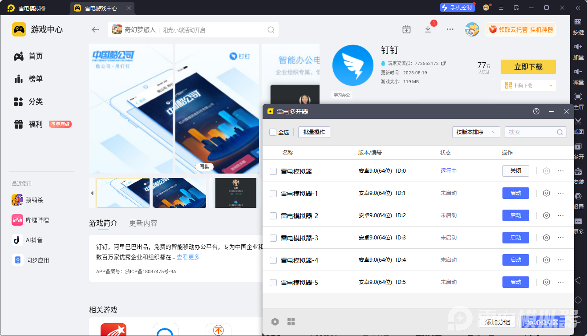
Task: Click the game center search box
Action: click(x=193, y=30)
